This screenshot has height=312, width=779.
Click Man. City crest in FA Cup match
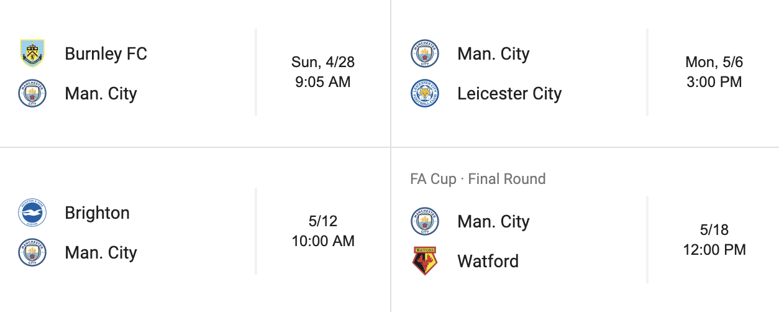click(x=425, y=222)
